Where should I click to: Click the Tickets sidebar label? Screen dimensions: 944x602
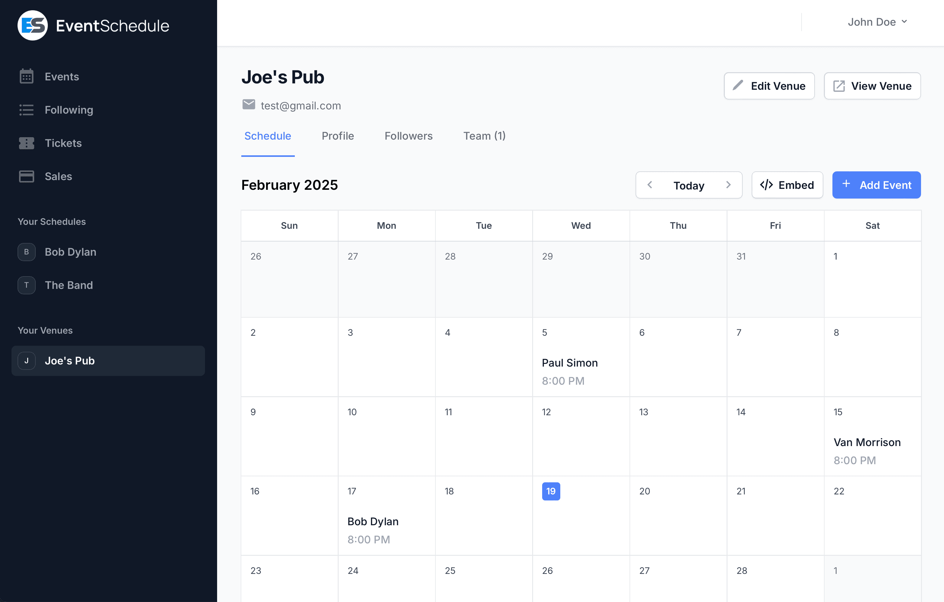pyautogui.click(x=63, y=143)
